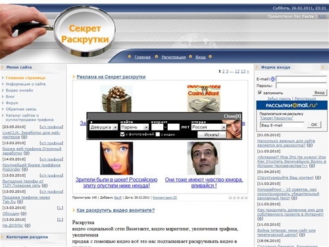
Task: Click the surprised man ad thumbnail
Action: 204,158
